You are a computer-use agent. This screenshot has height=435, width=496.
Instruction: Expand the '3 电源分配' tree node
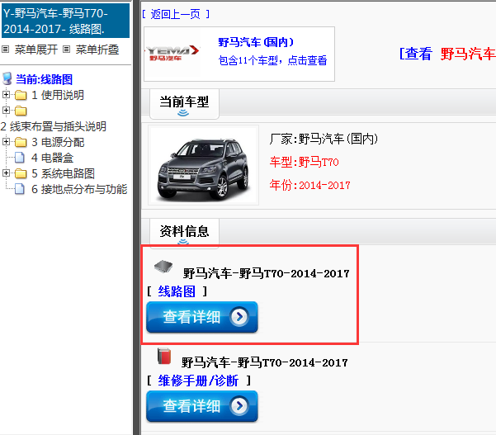(6, 142)
